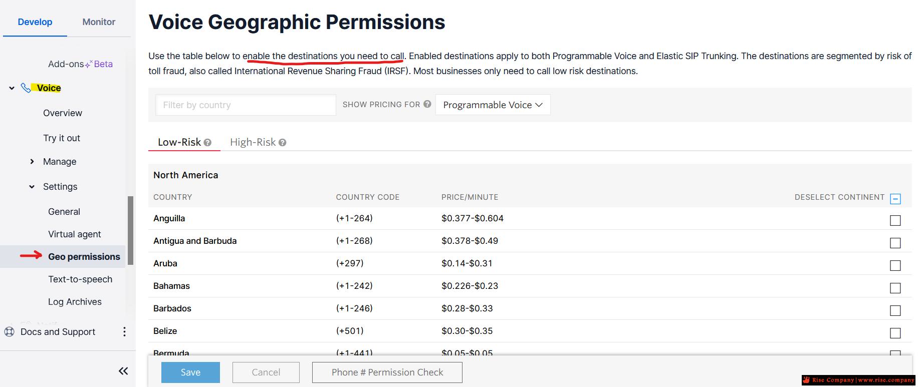921x387 pixels.
Task: Open the three-dot menu beside Docs and Support
Action: pyautogui.click(x=124, y=331)
